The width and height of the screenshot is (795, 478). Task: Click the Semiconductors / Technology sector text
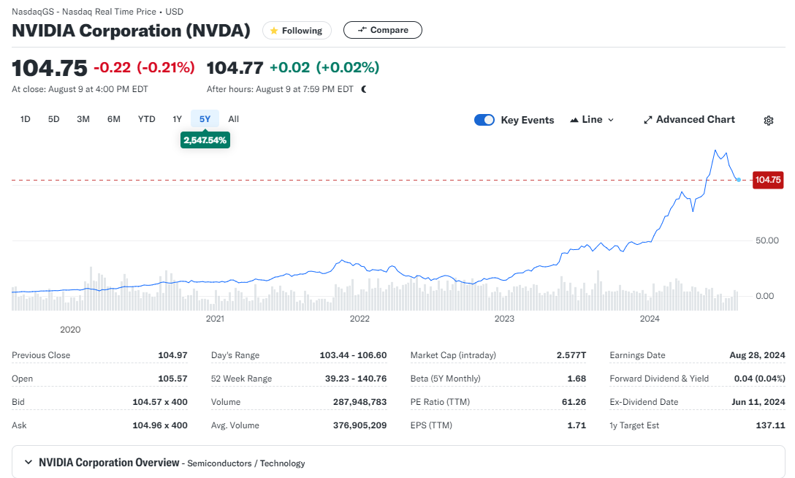click(x=246, y=463)
